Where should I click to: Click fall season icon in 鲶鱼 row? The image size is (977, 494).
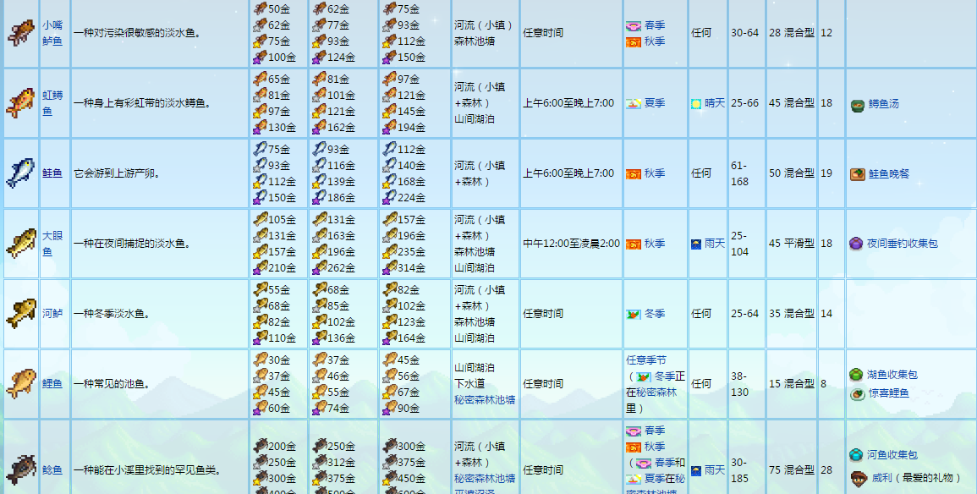tap(634, 447)
